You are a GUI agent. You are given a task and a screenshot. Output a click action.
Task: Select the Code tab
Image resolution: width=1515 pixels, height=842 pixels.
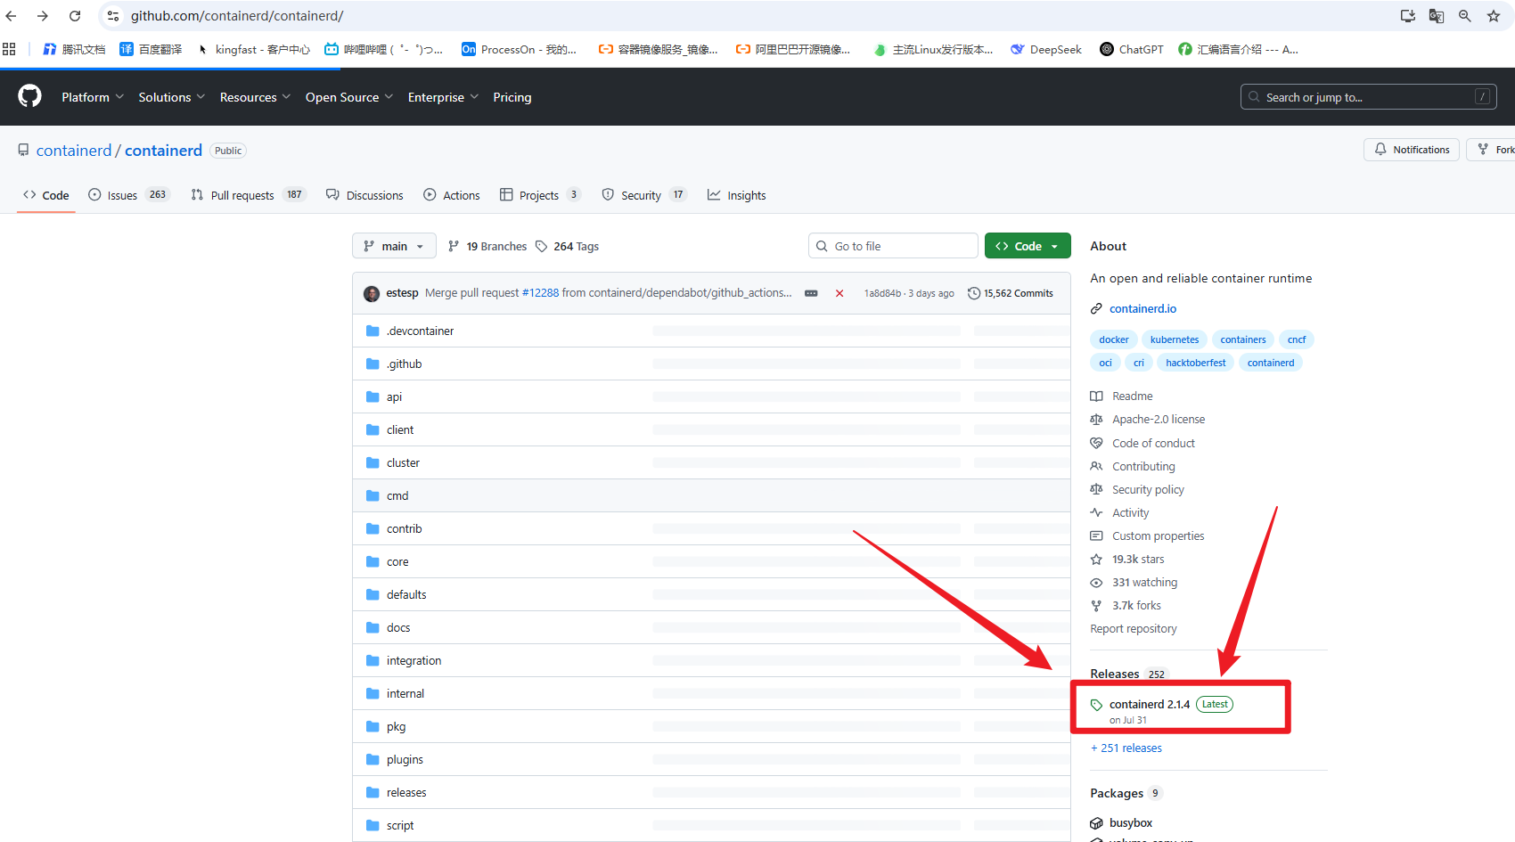[x=46, y=195]
